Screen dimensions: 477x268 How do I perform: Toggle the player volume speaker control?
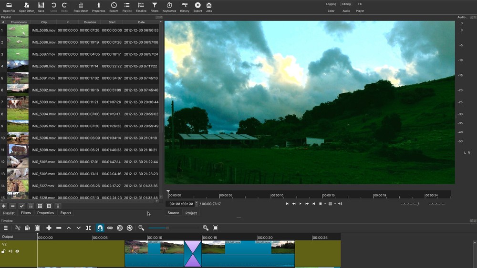point(340,204)
